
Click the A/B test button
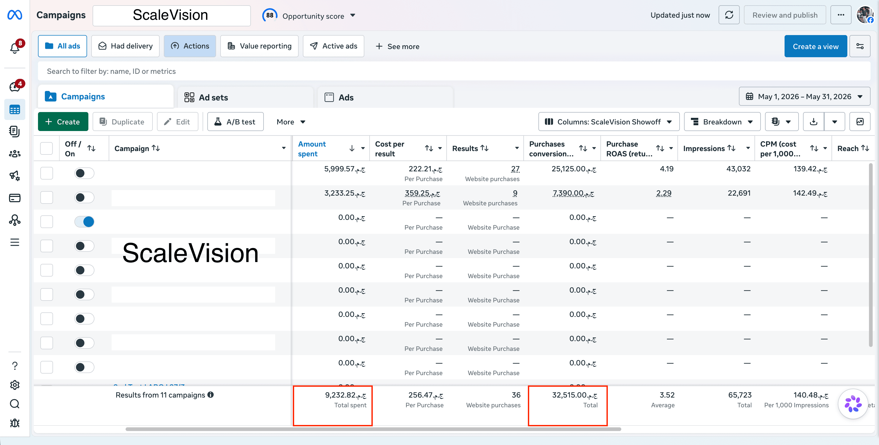pos(235,122)
